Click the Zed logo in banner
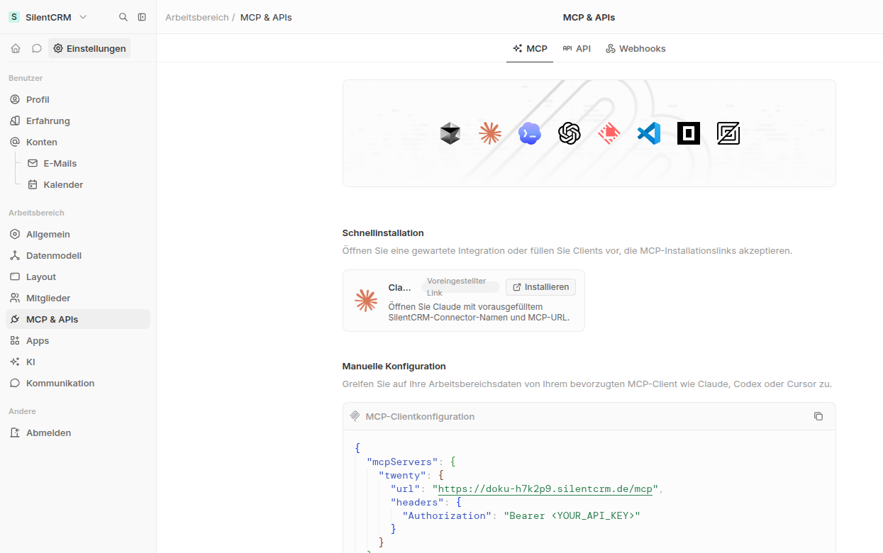Viewport: 883px width, 553px height. click(x=728, y=133)
